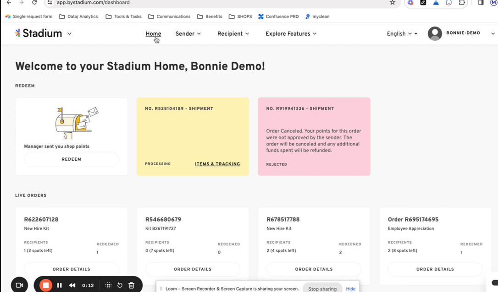
Task: Expand the Explore Features dropdown
Action: [291, 33]
